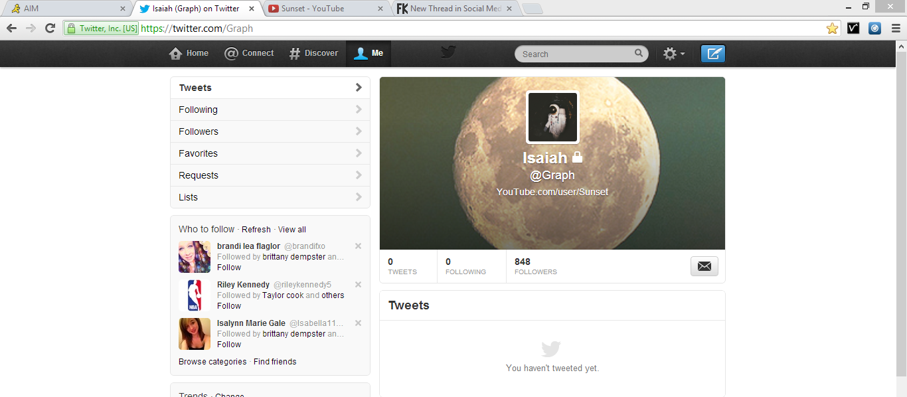Follow Riley Kennedy
This screenshot has width=907, height=397.
pos(229,306)
